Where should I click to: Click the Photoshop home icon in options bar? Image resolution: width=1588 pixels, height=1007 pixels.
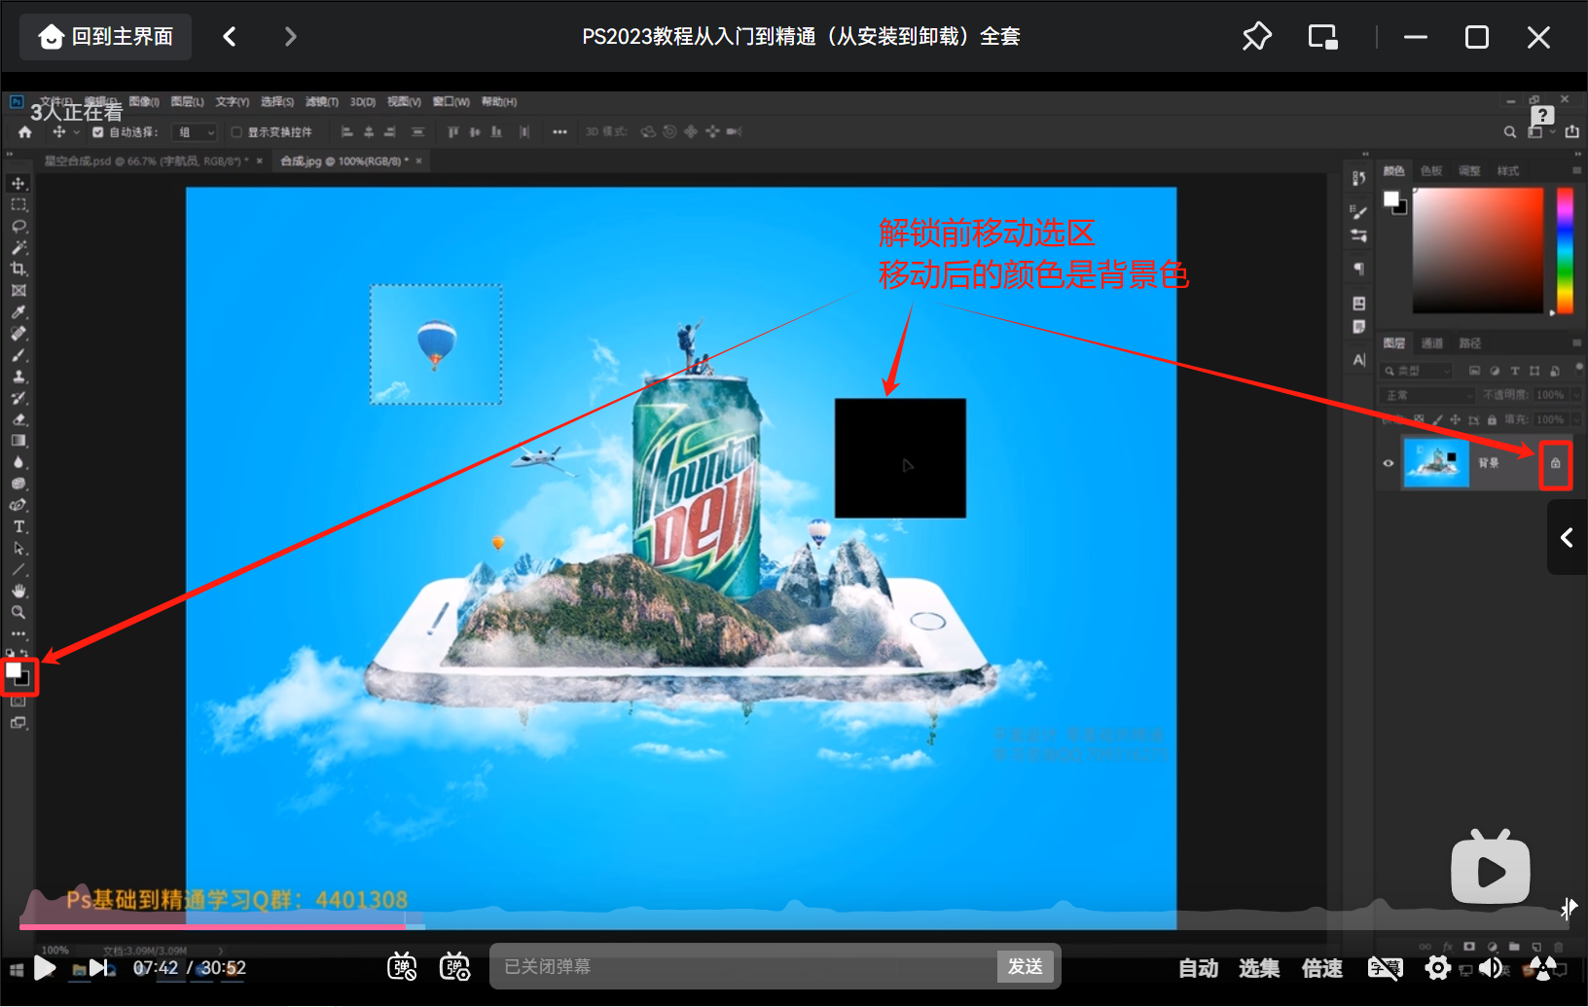[x=25, y=132]
